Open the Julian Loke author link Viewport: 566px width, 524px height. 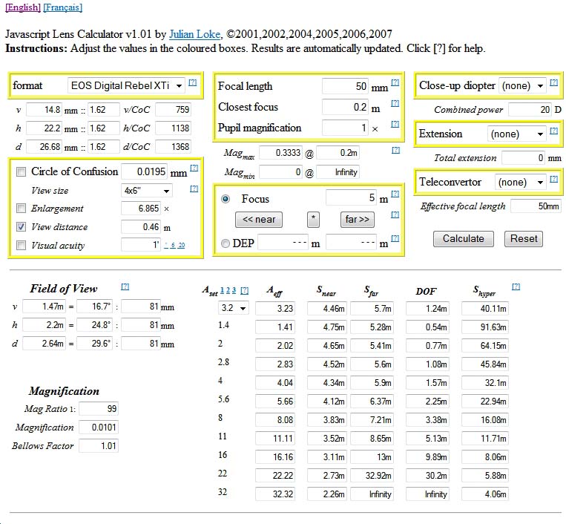click(195, 34)
